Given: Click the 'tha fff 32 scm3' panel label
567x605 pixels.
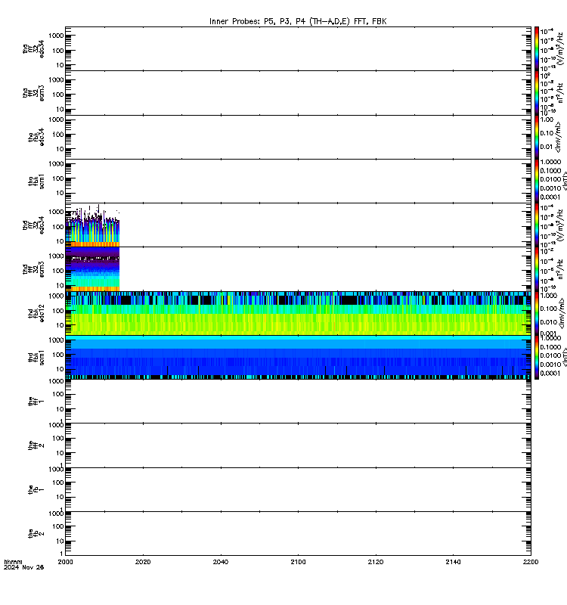Looking at the screenshot, I should click(x=33, y=93).
